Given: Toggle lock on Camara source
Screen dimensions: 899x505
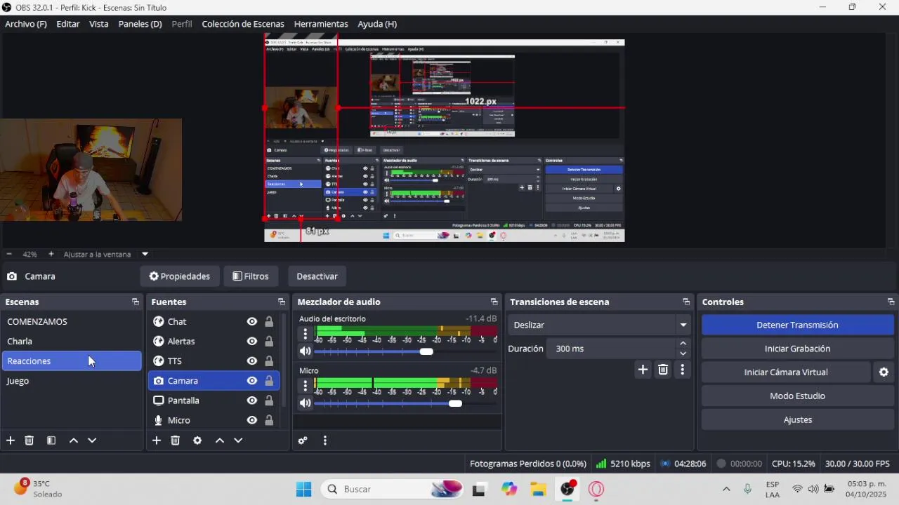Looking at the screenshot, I should tap(269, 381).
